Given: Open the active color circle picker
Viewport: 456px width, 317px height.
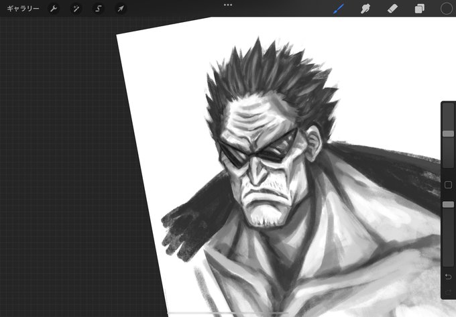Looking at the screenshot, I should [447, 9].
